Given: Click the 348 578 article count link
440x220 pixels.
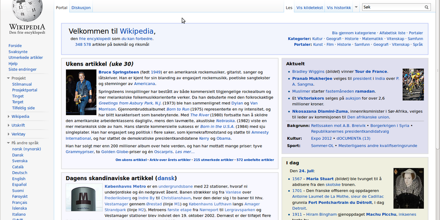Looking at the screenshot, I should point(83,44).
